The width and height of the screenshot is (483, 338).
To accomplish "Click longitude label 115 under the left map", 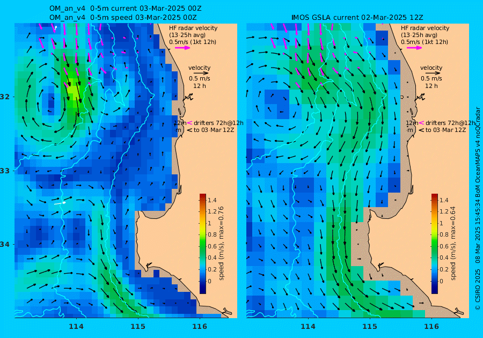I will coord(138,327).
